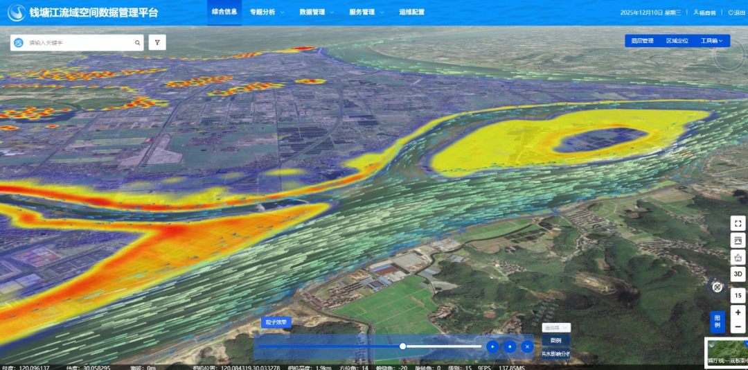Screen dimensions: 748x370
Task: Click the dark 图例 button near playback
Action: pos(555,340)
